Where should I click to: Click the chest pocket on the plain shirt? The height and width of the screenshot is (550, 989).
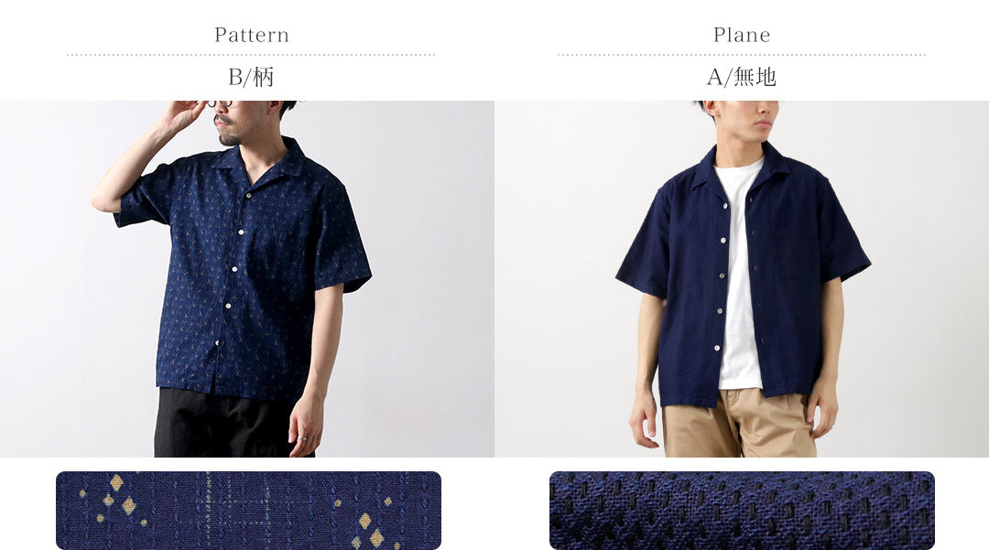tap(793, 257)
